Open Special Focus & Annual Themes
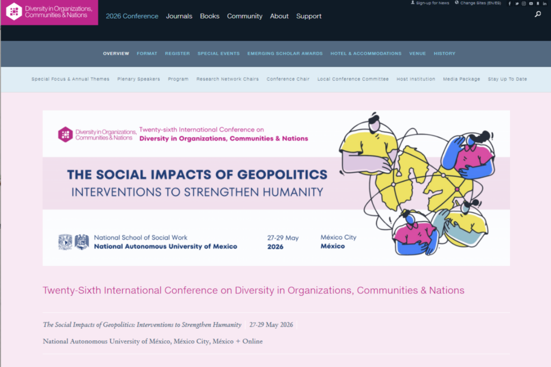Viewport: 551px width, 367px height. (70, 78)
